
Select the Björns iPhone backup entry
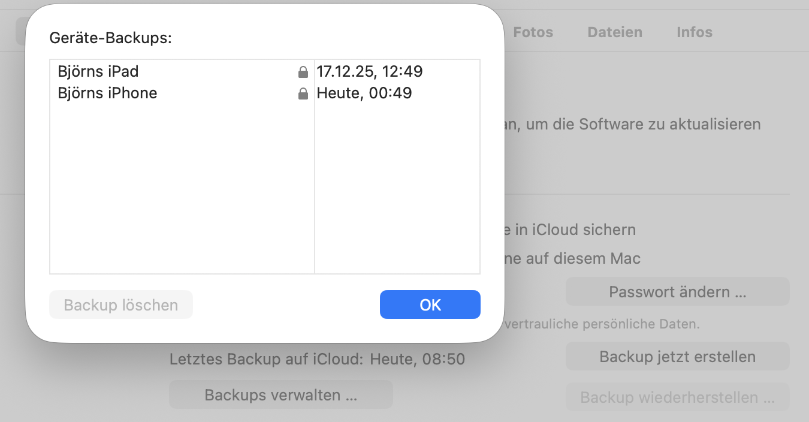[x=107, y=94]
